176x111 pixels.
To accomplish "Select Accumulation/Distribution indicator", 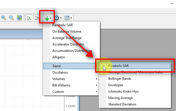I will 71,51.
